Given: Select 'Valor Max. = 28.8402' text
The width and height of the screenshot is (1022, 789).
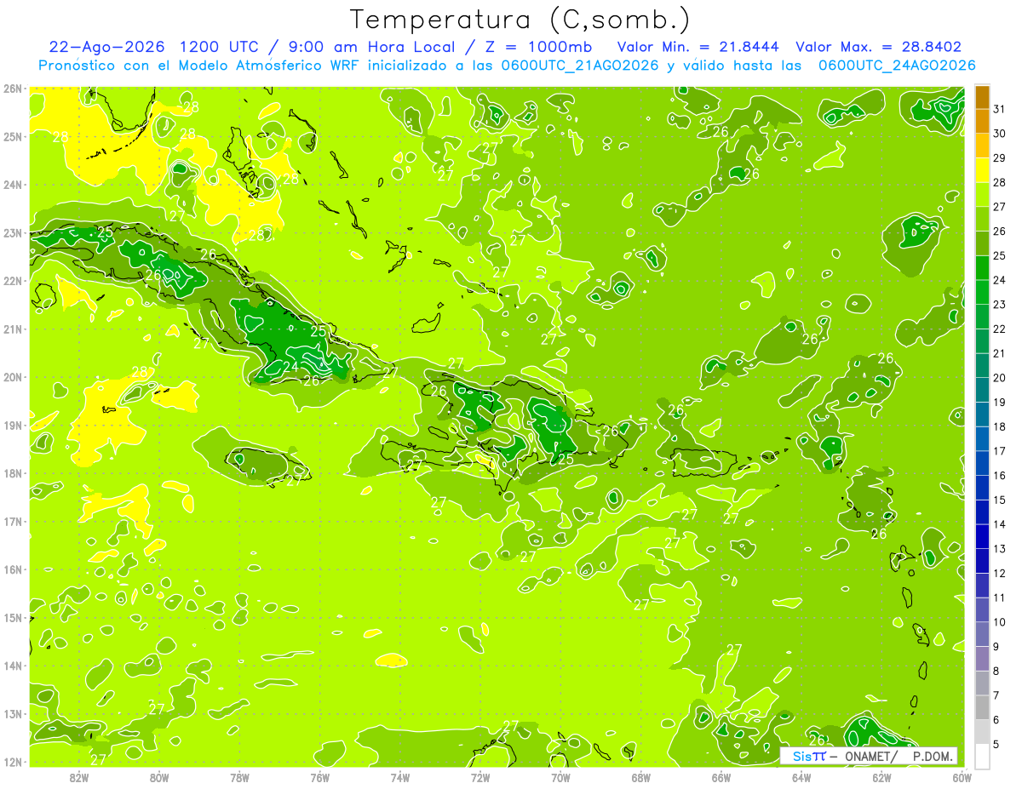Looking at the screenshot, I should coord(878,47).
